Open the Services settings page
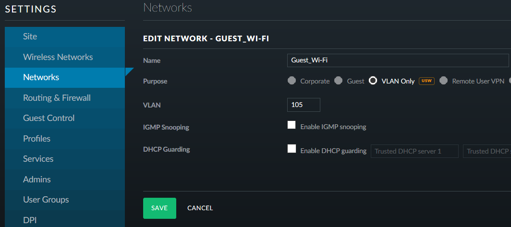 click(65, 159)
